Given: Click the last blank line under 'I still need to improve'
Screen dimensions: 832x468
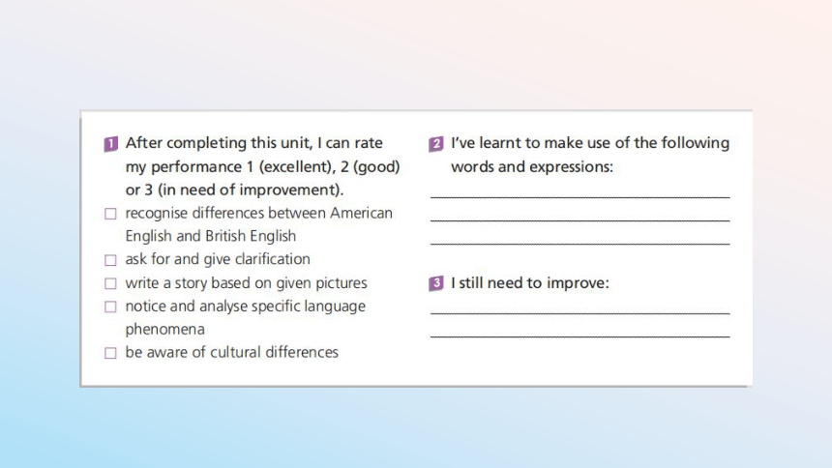Looking at the screenshot, I should tap(579, 336).
